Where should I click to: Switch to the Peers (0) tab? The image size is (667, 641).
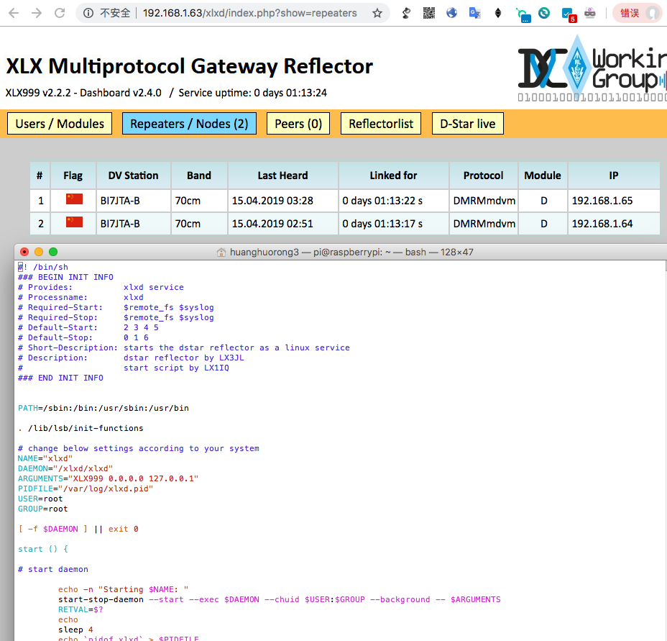(x=298, y=123)
